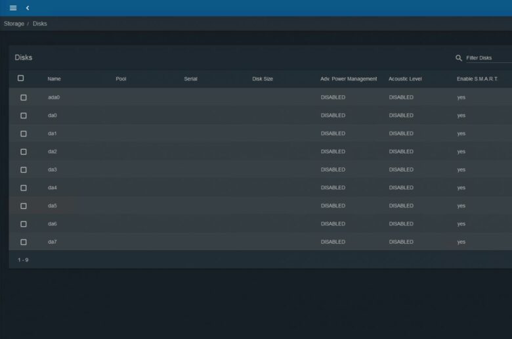Click da5 power management DISABLED value
512x339 pixels.
coord(333,206)
